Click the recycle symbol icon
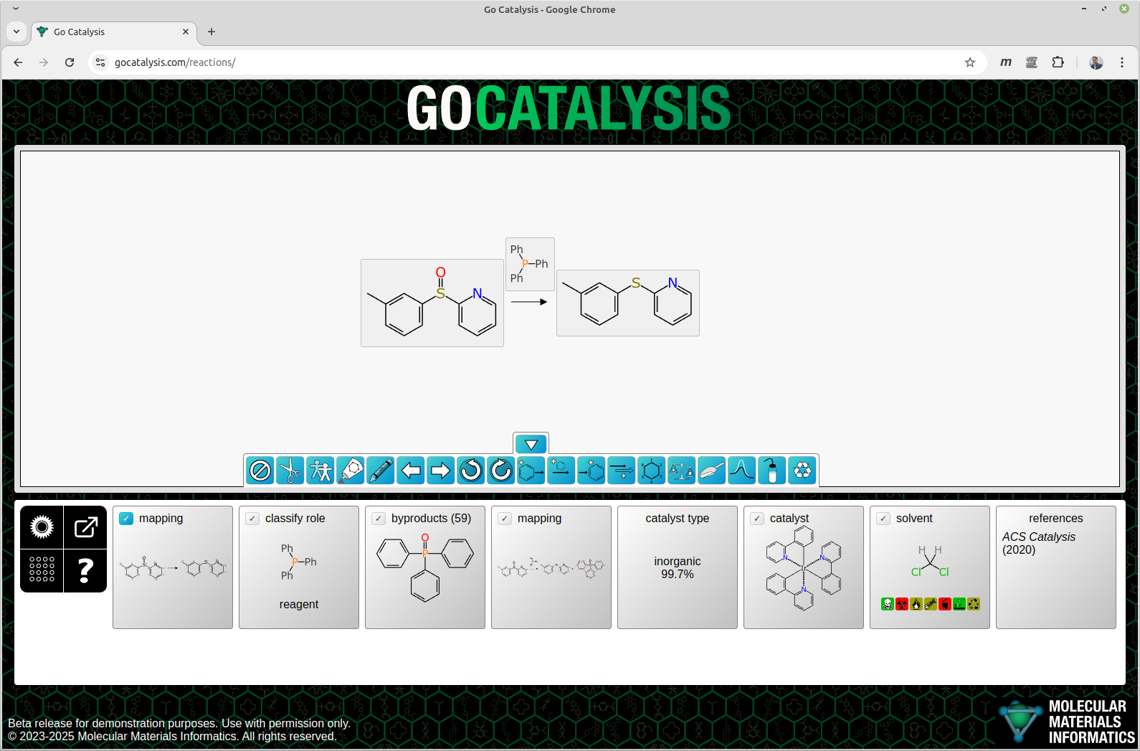Screen dimensions: 1140x751 coord(802,471)
